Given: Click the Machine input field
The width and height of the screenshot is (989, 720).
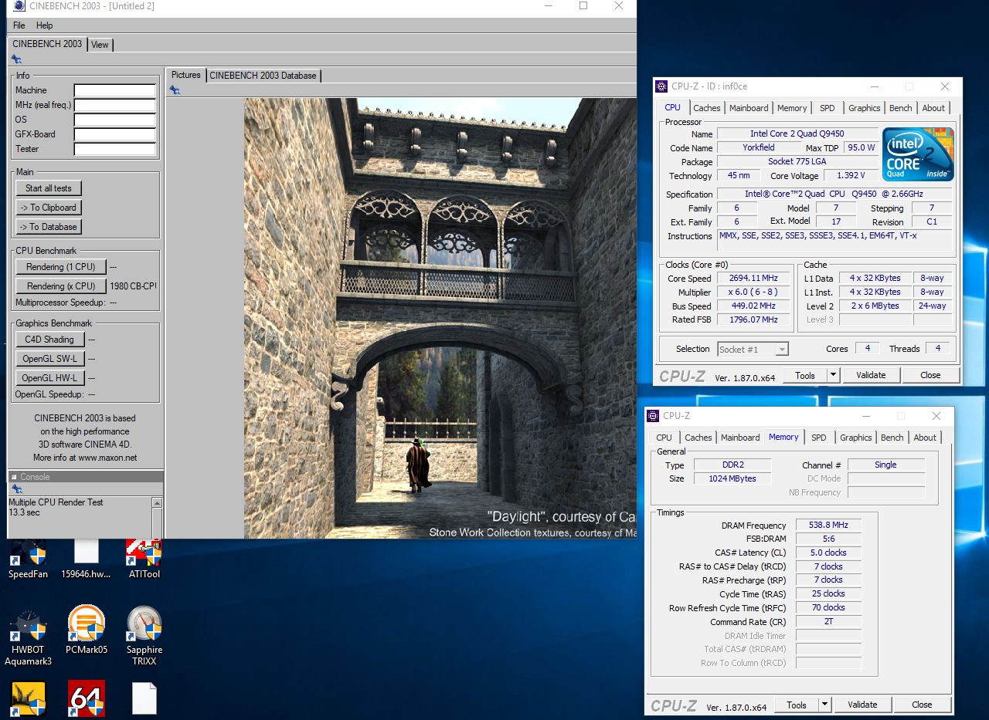Looking at the screenshot, I should pos(114,90).
